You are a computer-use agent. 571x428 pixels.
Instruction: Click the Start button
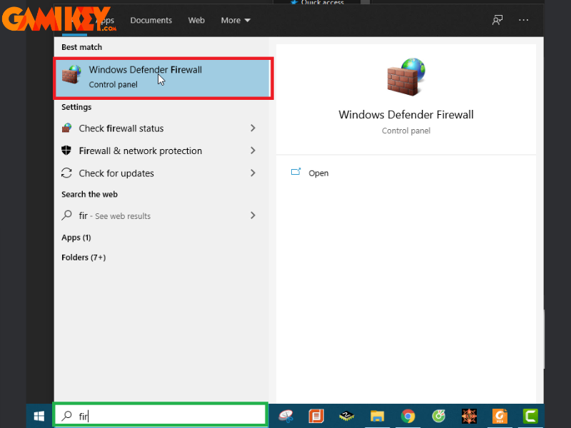[39, 416]
